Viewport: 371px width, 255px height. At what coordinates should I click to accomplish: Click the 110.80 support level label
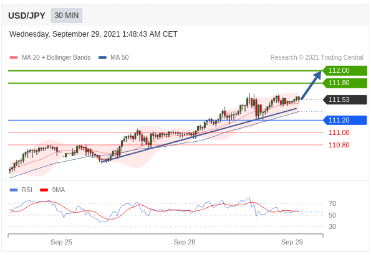point(339,145)
